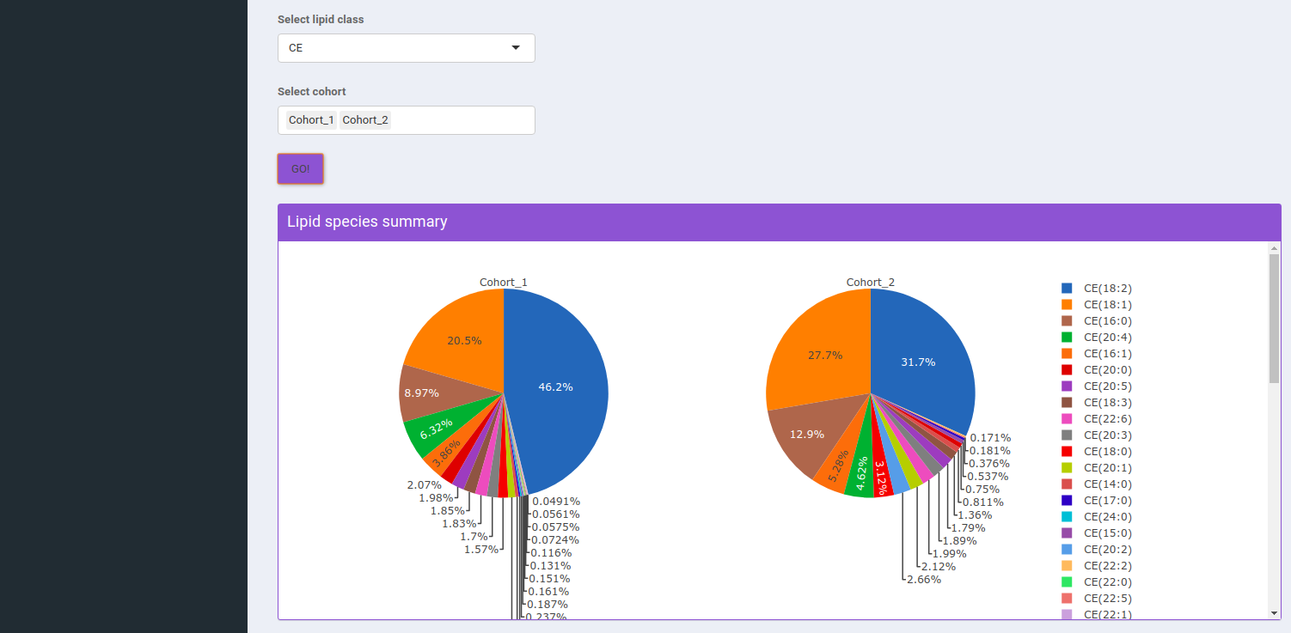Toggle CE(16:1) legend entry
This screenshot has height=633, width=1291.
tap(1096, 354)
